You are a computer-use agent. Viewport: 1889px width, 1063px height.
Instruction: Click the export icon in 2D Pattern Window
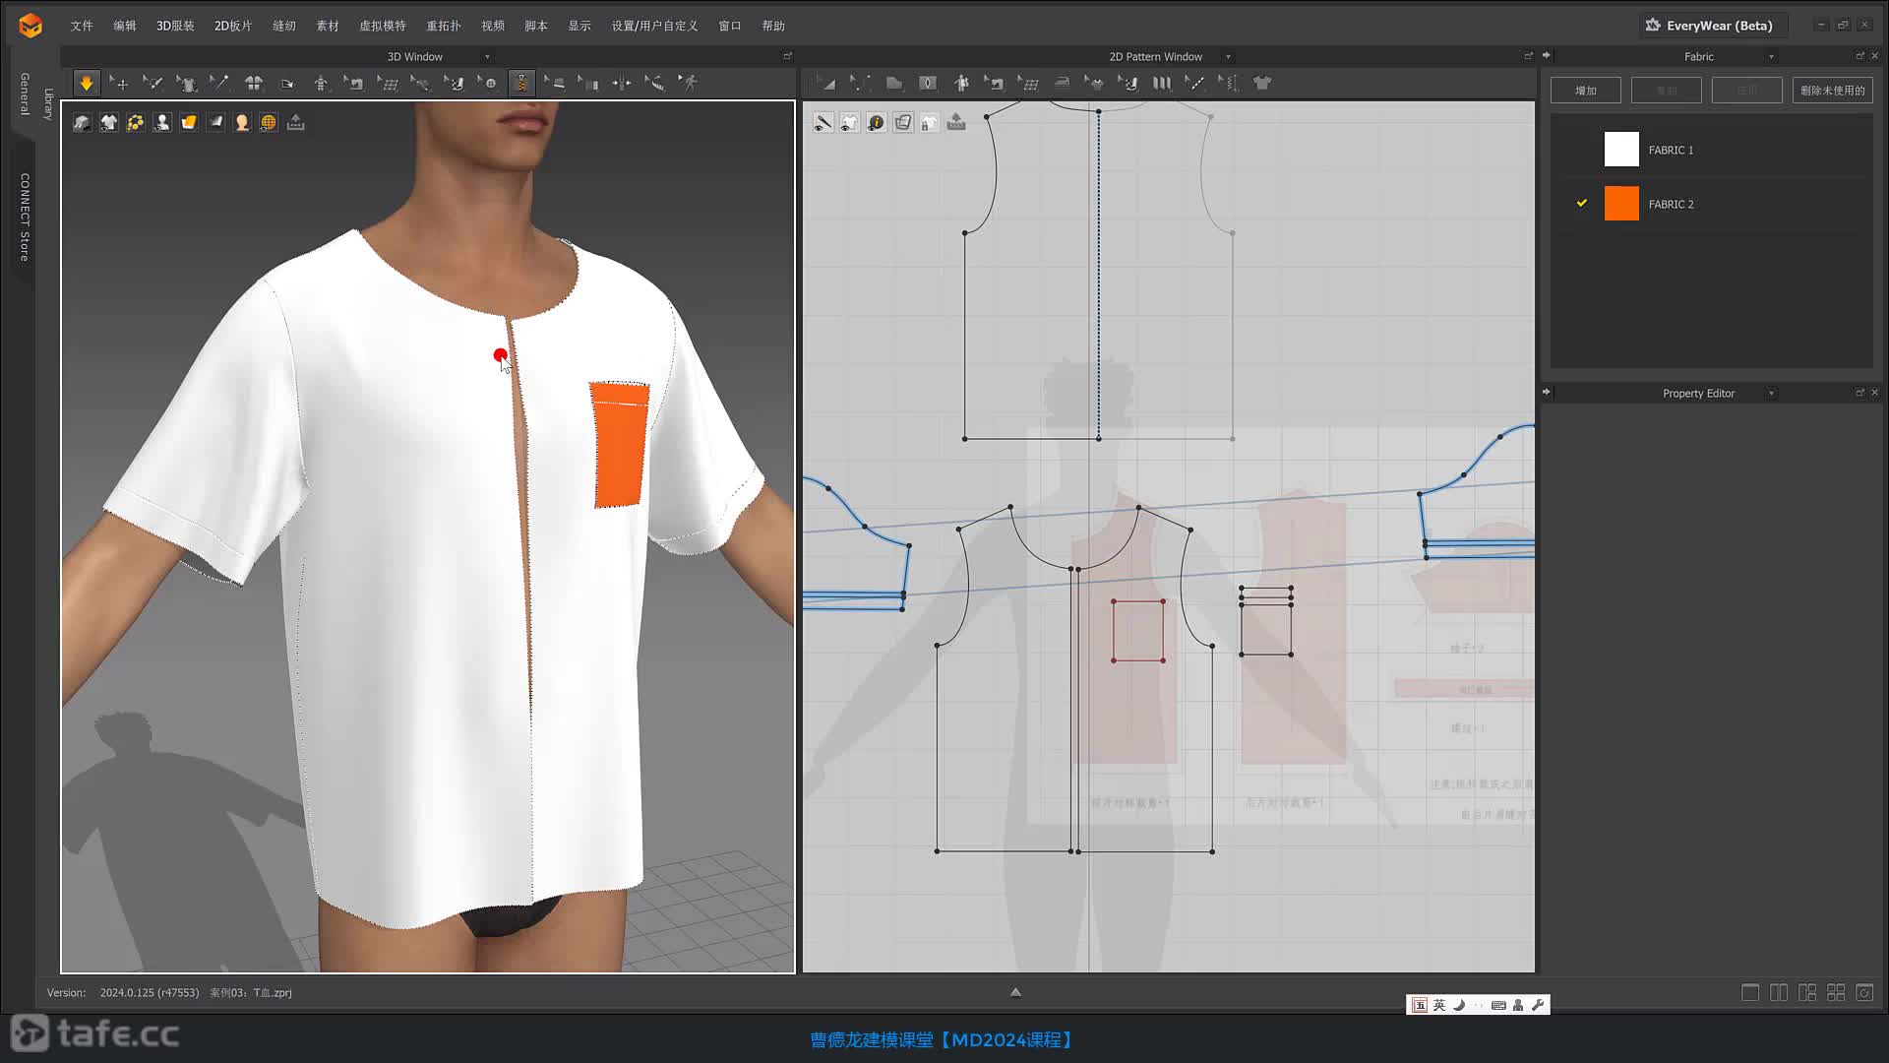pyautogui.click(x=956, y=123)
